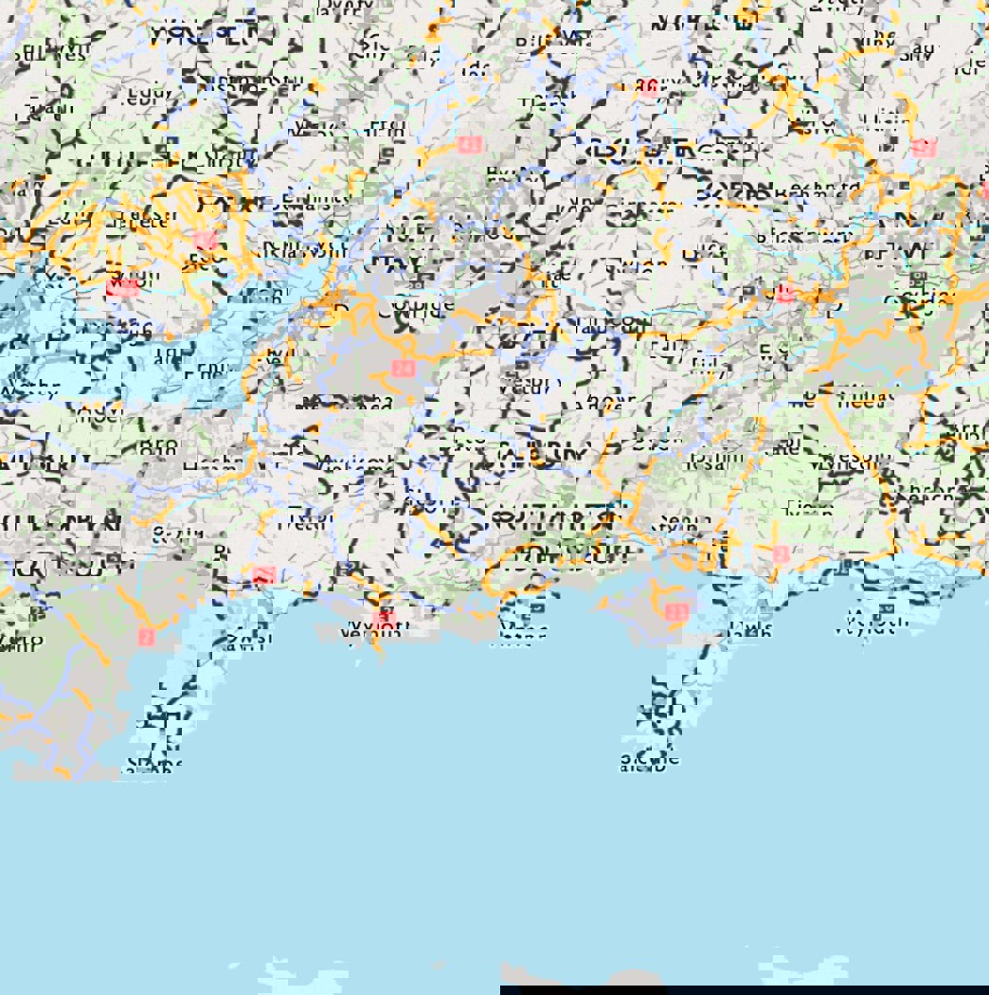Click the red road shield numbered 31

469,144
